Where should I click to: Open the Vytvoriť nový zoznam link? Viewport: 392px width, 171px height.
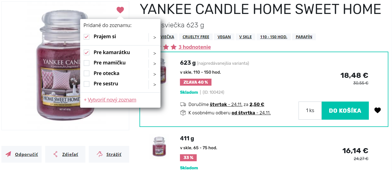tap(112, 100)
